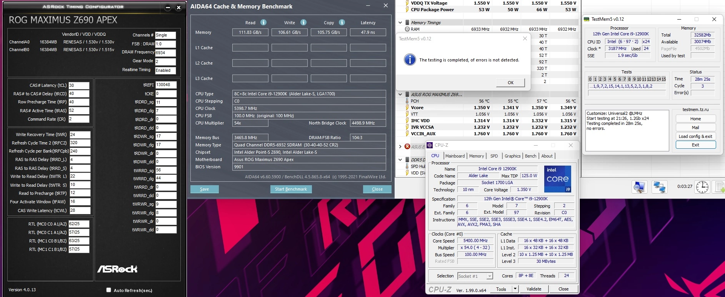Click the info icon next to Read

263,22
